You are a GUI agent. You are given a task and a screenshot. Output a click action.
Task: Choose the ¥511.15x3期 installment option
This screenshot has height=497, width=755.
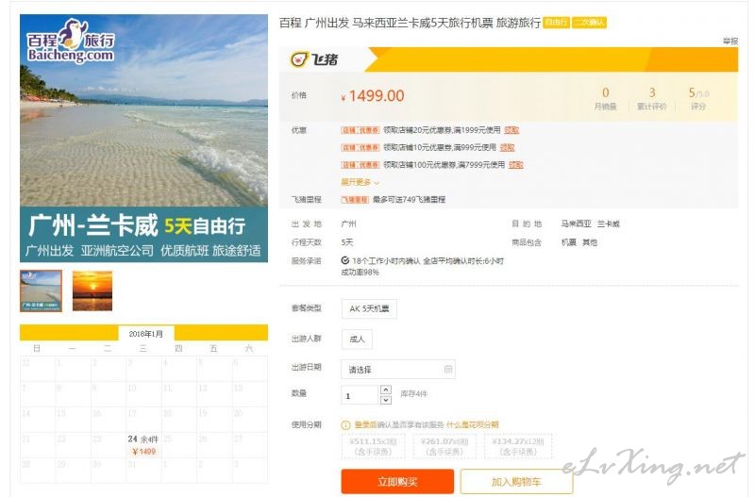373,446
